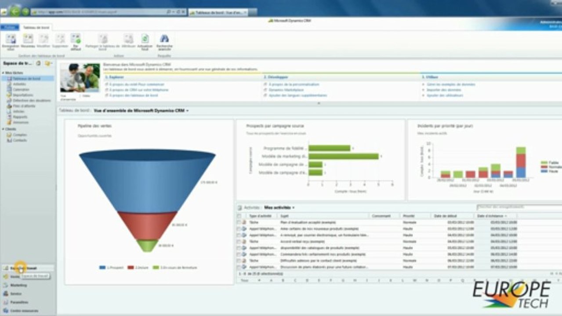The image size is (562, 316).
Task: Collapse the welcome pane with the arrow
Action: 319,104
